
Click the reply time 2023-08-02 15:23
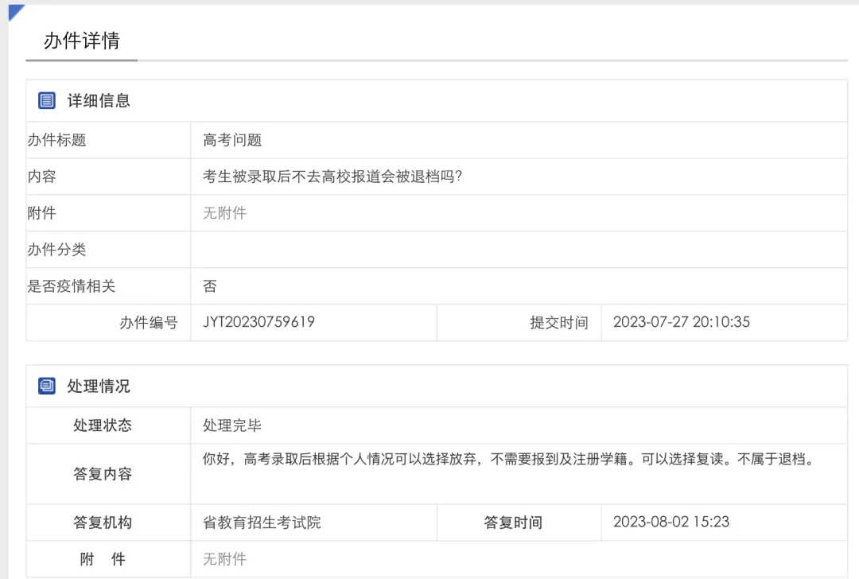click(671, 523)
